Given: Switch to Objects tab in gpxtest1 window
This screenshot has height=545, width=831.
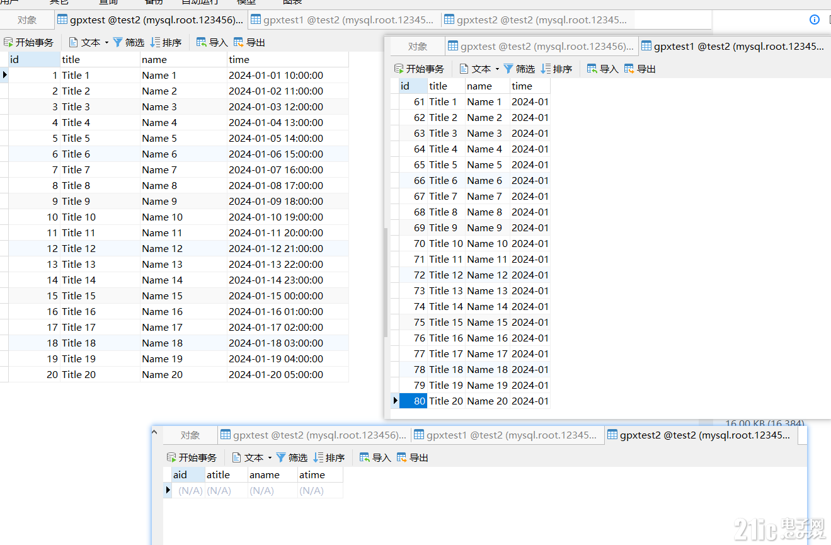Looking at the screenshot, I should [x=418, y=46].
